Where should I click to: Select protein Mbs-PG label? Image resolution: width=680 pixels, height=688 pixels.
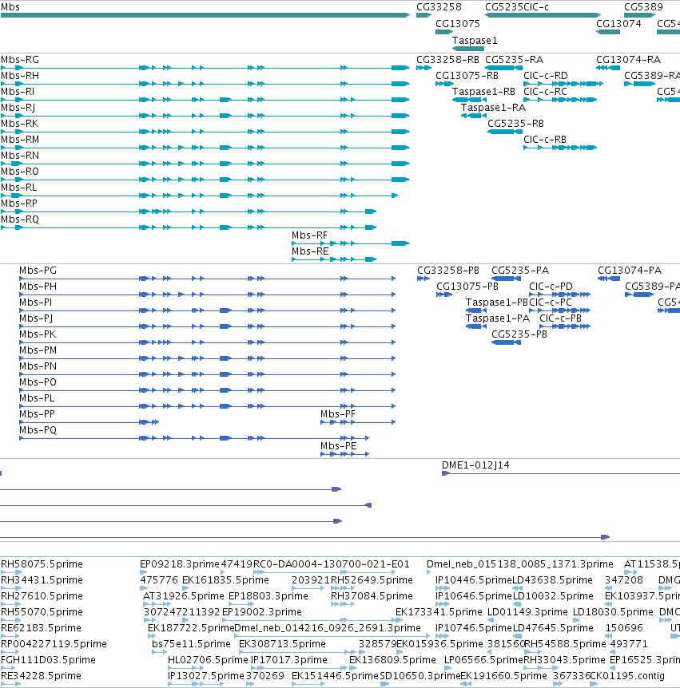tap(38, 271)
